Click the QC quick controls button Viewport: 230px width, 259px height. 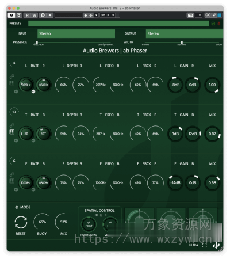click(208, 15)
